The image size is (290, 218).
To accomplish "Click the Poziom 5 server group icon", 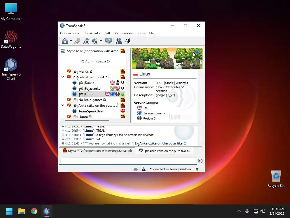I will coord(139,118).
